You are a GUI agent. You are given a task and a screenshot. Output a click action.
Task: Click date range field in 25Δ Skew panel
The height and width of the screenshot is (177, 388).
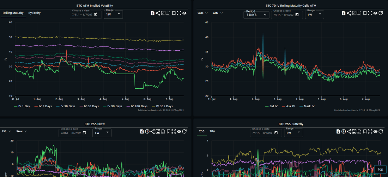tap(73, 133)
